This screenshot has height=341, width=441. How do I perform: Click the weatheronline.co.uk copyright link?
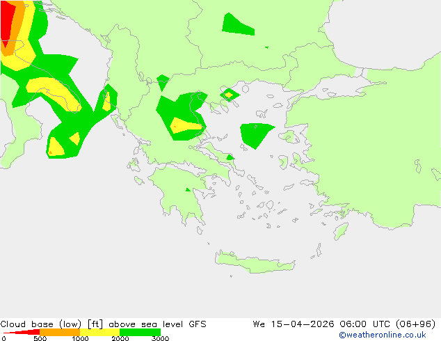coord(383,335)
